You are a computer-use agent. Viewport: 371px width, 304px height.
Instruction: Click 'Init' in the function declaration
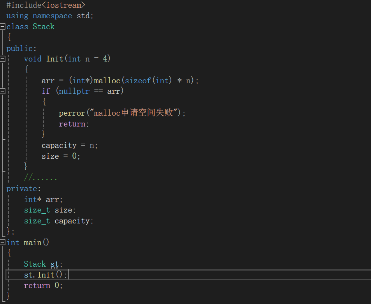[55, 59]
